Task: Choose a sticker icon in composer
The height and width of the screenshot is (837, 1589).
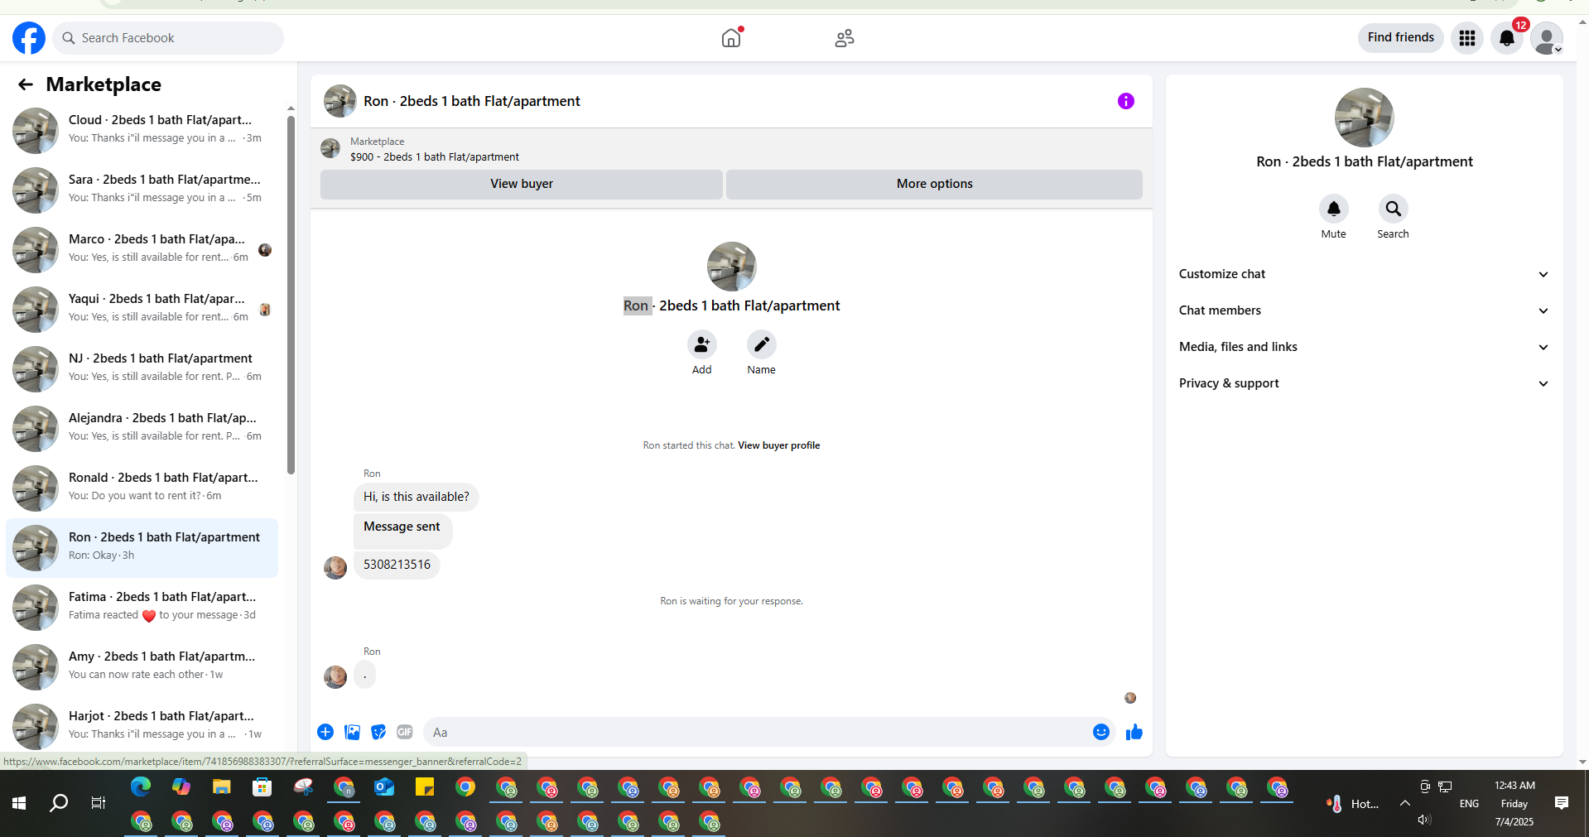Action: coord(378,732)
